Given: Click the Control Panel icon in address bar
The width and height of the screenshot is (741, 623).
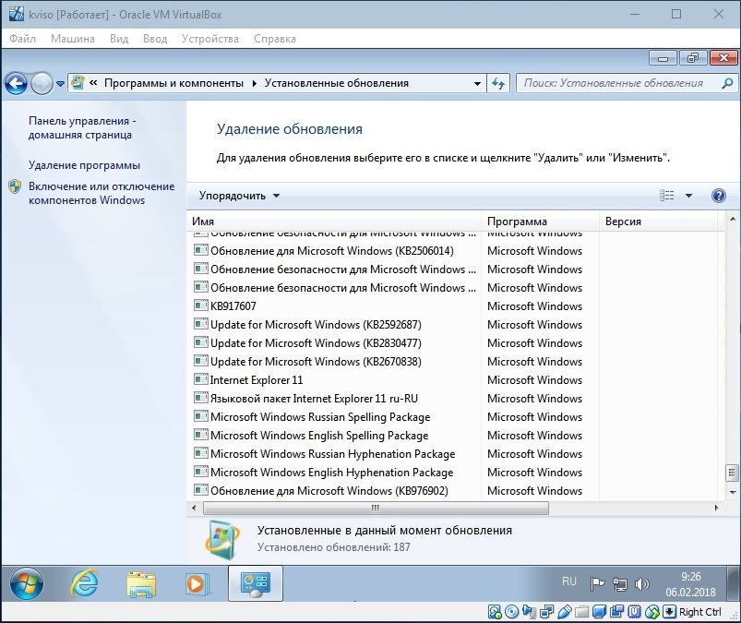Looking at the screenshot, I should (x=77, y=83).
